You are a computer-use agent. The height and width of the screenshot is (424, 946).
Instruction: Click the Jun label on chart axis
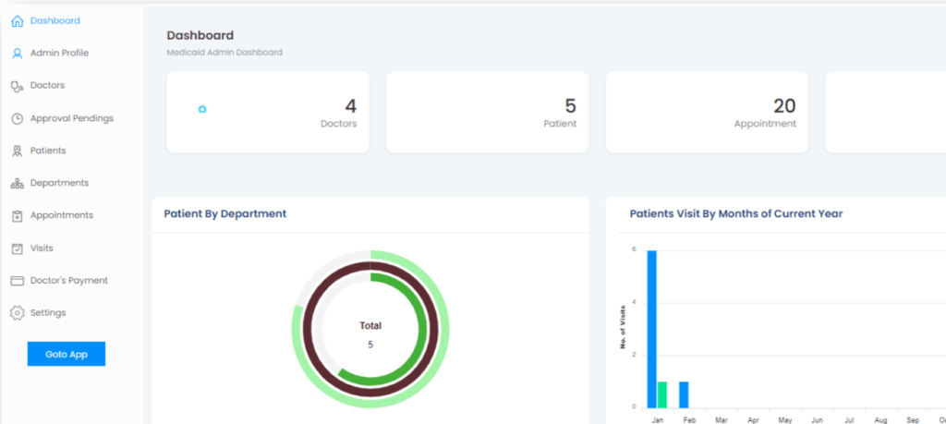tap(817, 419)
